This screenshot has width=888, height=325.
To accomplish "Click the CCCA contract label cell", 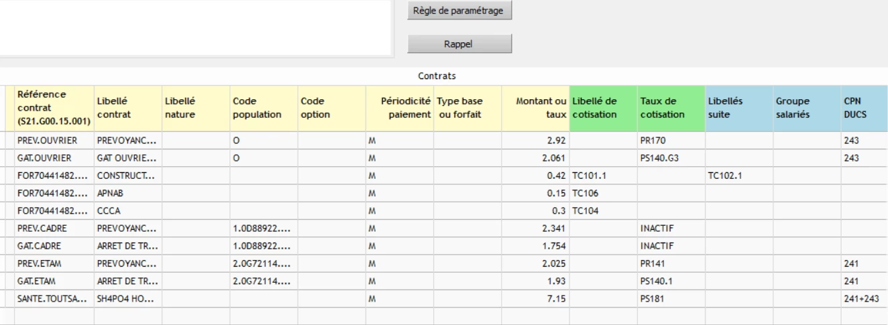I will (127, 211).
